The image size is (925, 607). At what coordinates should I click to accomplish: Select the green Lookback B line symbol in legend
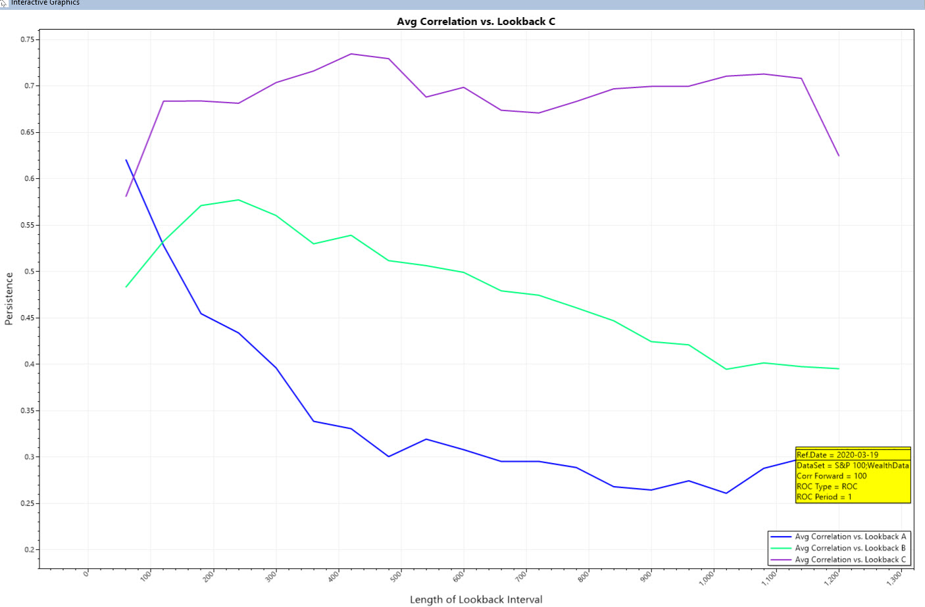(780, 547)
